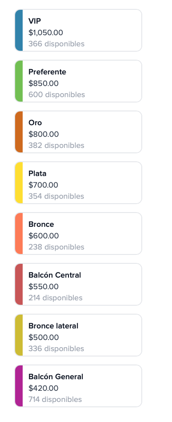The height and width of the screenshot is (422, 172).
Task: Click the yellow Plata color bar
Action: tap(19, 183)
